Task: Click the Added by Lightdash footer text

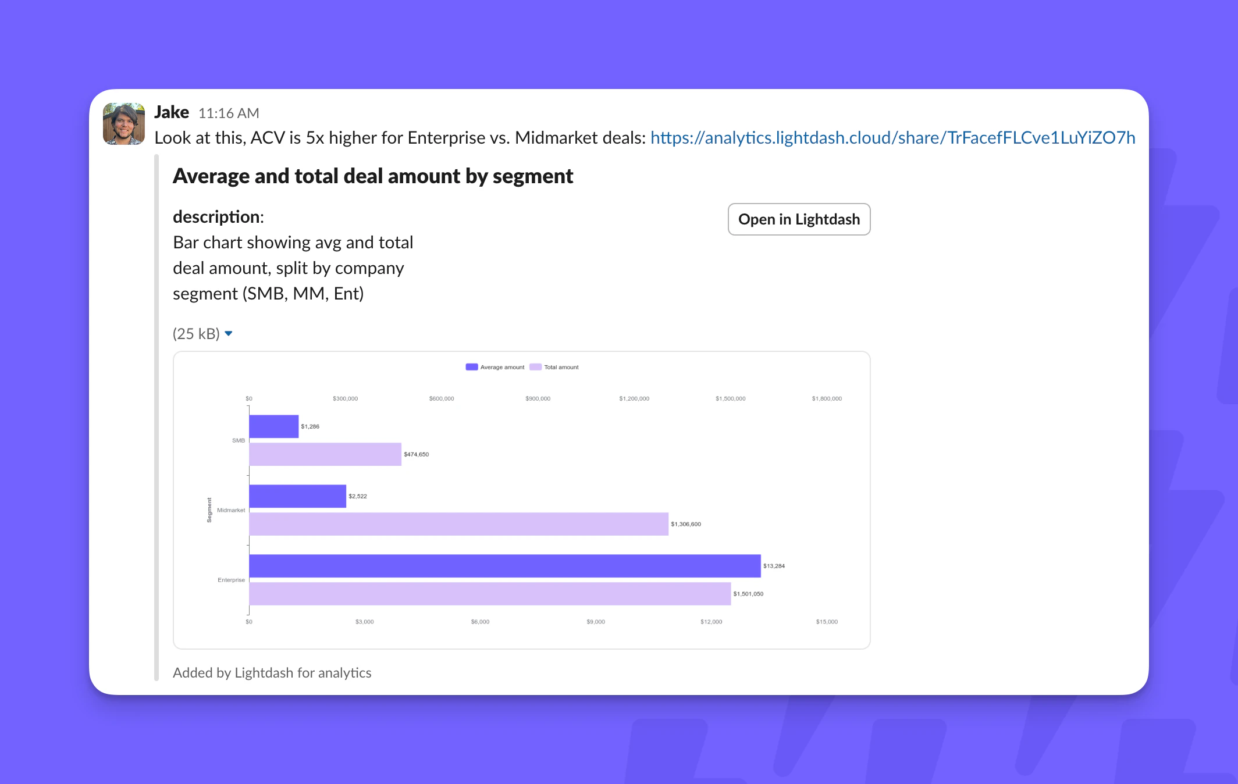Action: coord(272,673)
